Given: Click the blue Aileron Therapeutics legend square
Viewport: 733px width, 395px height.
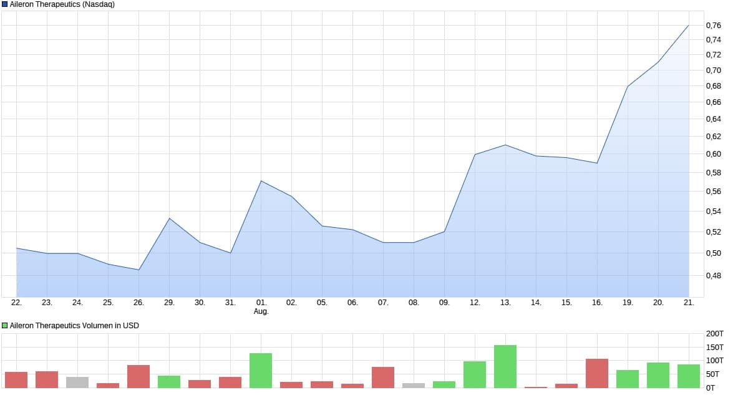Looking at the screenshot, I should click(x=5, y=4).
